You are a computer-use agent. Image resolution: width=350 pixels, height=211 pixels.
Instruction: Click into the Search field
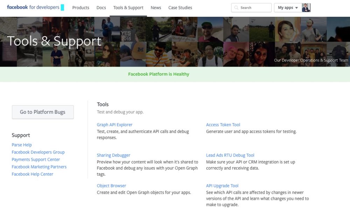click(x=251, y=8)
